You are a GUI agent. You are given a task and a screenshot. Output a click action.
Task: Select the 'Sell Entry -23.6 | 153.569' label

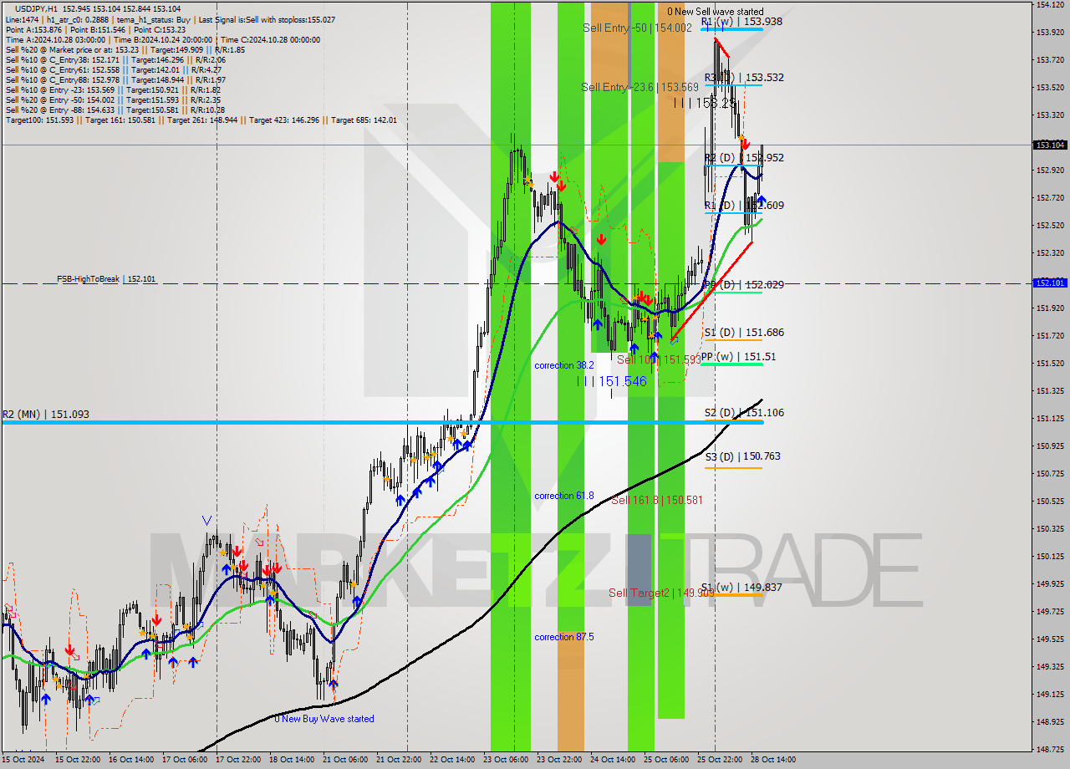point(640,87)
